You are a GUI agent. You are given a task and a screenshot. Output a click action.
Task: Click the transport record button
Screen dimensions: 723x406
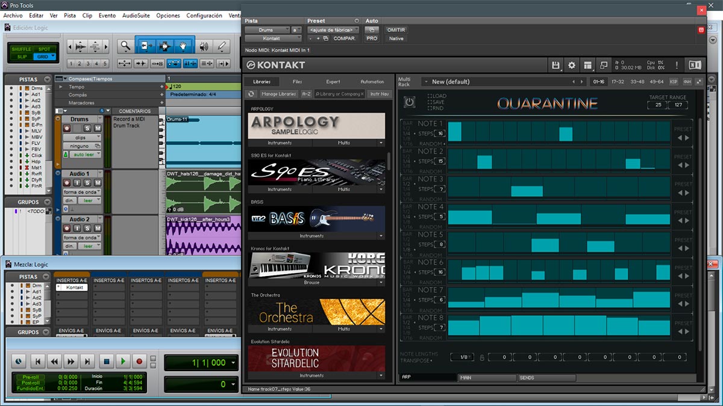pos(140,361)
